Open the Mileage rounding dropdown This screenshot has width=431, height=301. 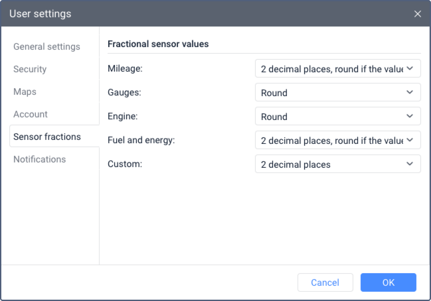(337, 69)
